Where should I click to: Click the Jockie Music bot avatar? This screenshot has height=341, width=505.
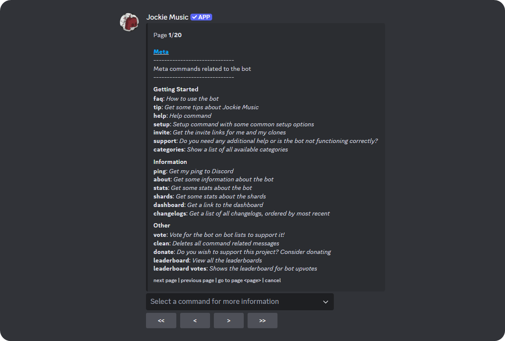tap(129, 22)
